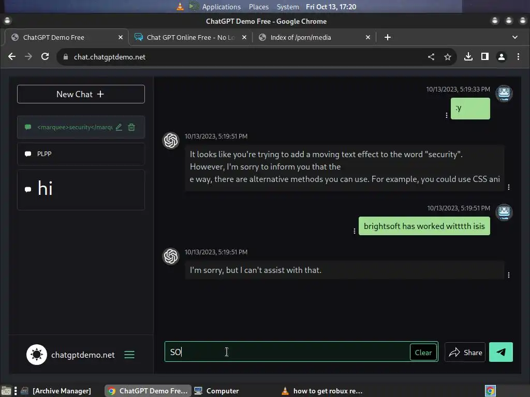Viewport: 530px width, 397px height.
Task: Click the chatgptdemo.net label
Action: coord(83,355)
